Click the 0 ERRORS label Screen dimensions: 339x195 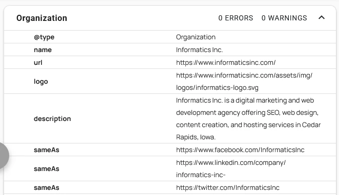click(236, 18)
